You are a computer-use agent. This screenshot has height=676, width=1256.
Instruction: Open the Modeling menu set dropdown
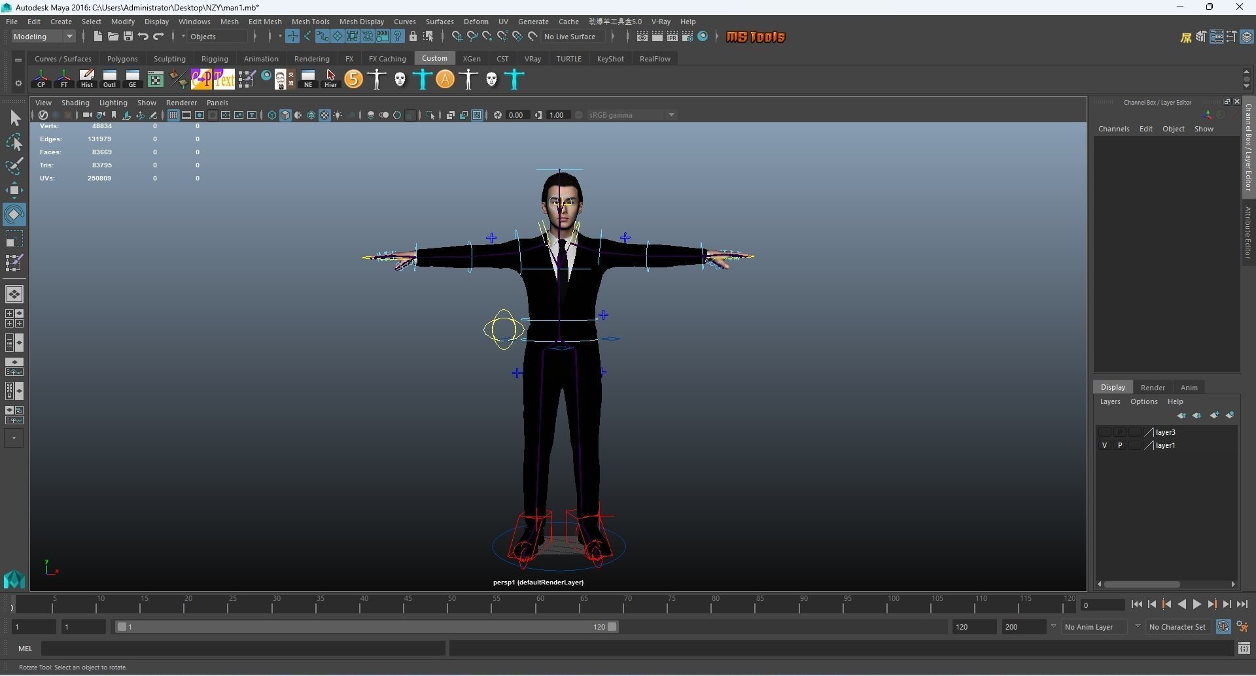pos(43,37)
